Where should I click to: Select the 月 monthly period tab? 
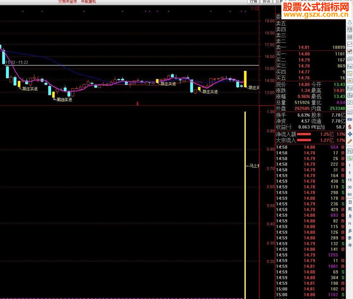pyautogui.click(x=350, y=216)
